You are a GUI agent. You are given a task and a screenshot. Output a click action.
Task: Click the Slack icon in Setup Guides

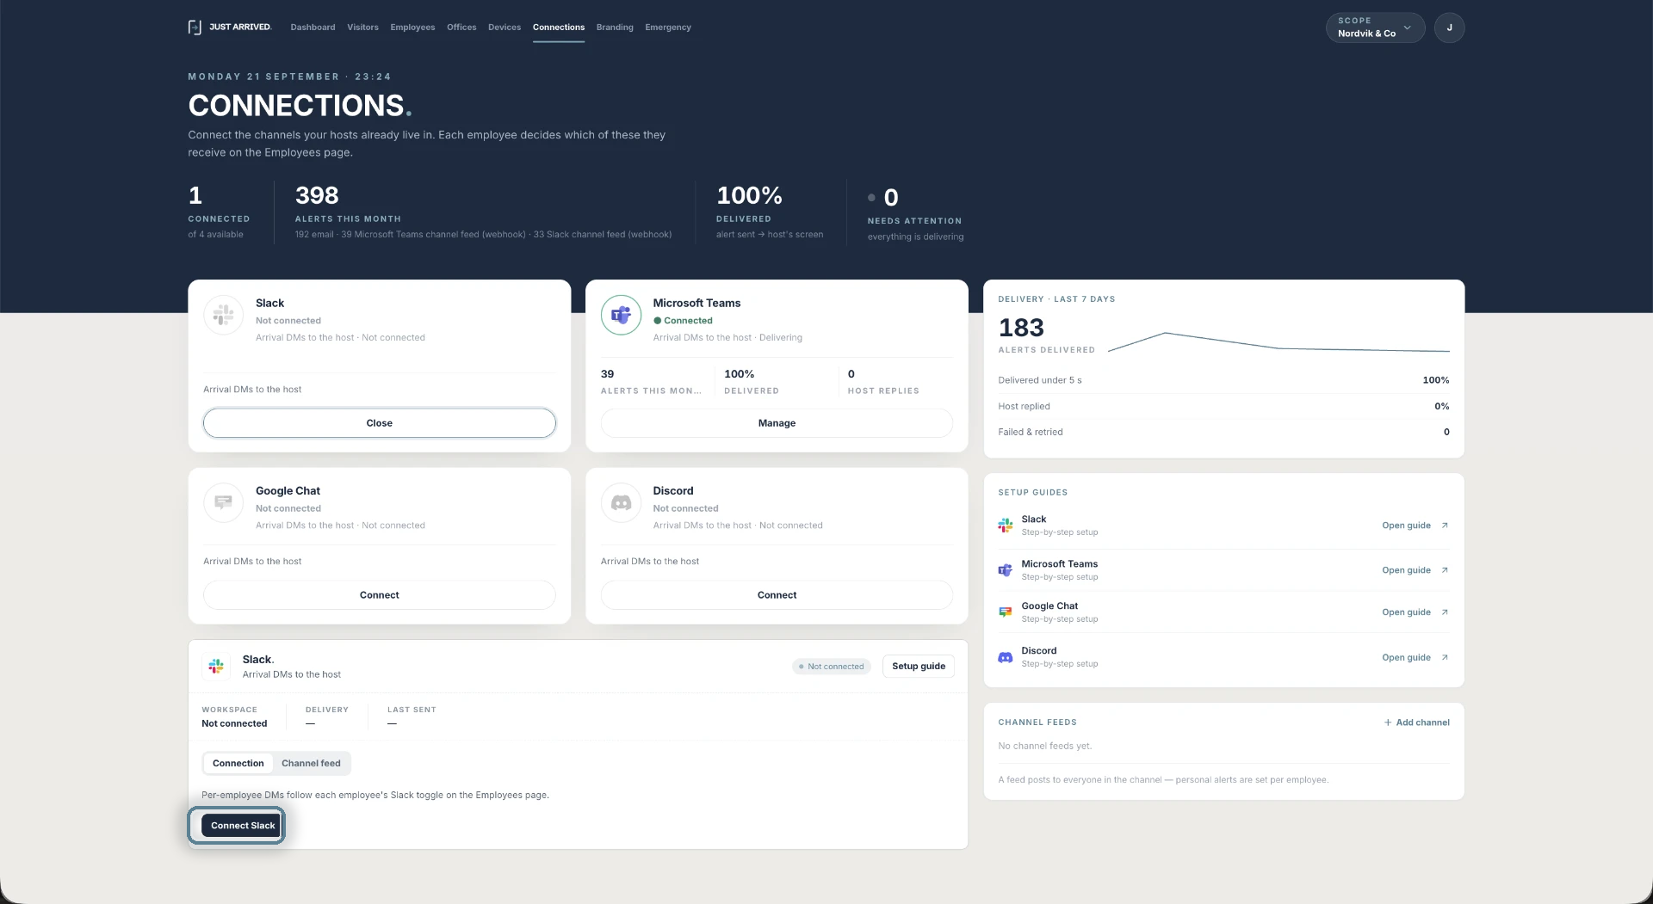(x=1005, y=526)
